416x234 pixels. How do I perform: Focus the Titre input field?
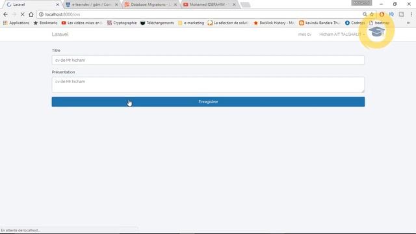208,60
